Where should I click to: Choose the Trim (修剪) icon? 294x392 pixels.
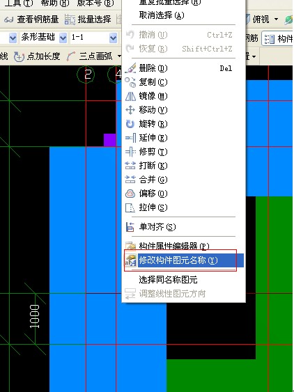point(130,152)
